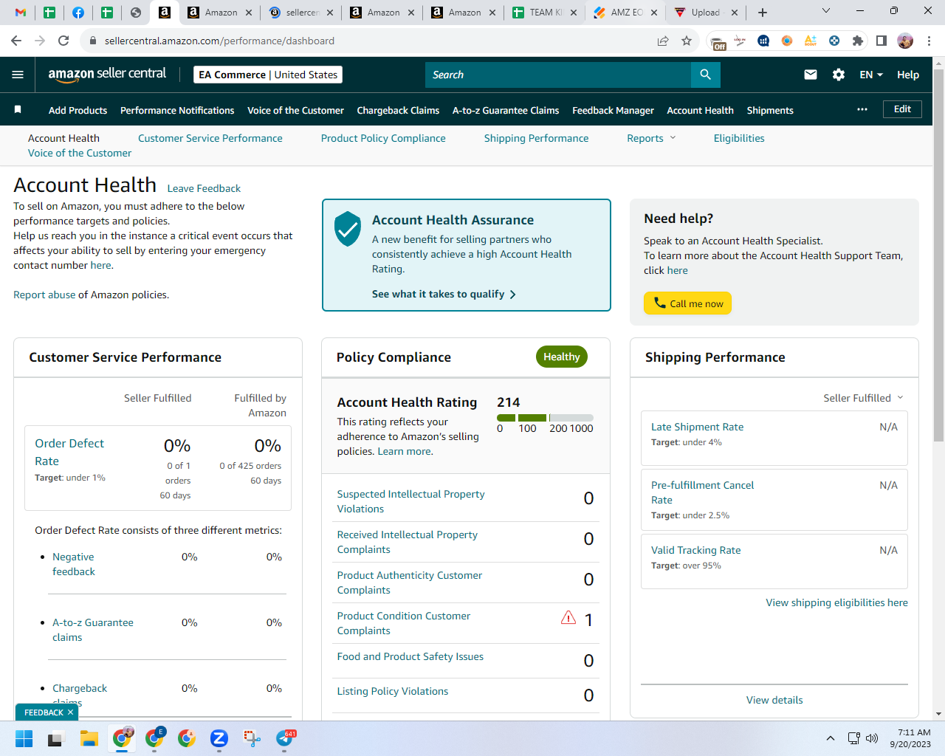Image resolution: width=945 pixels, height=756 pixels.
Task: Switch to the Upload browser tab
Action: tap(707, 13)
